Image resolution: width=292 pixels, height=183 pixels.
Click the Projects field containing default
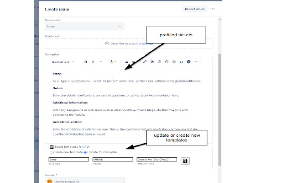click(x=113, y=160)
